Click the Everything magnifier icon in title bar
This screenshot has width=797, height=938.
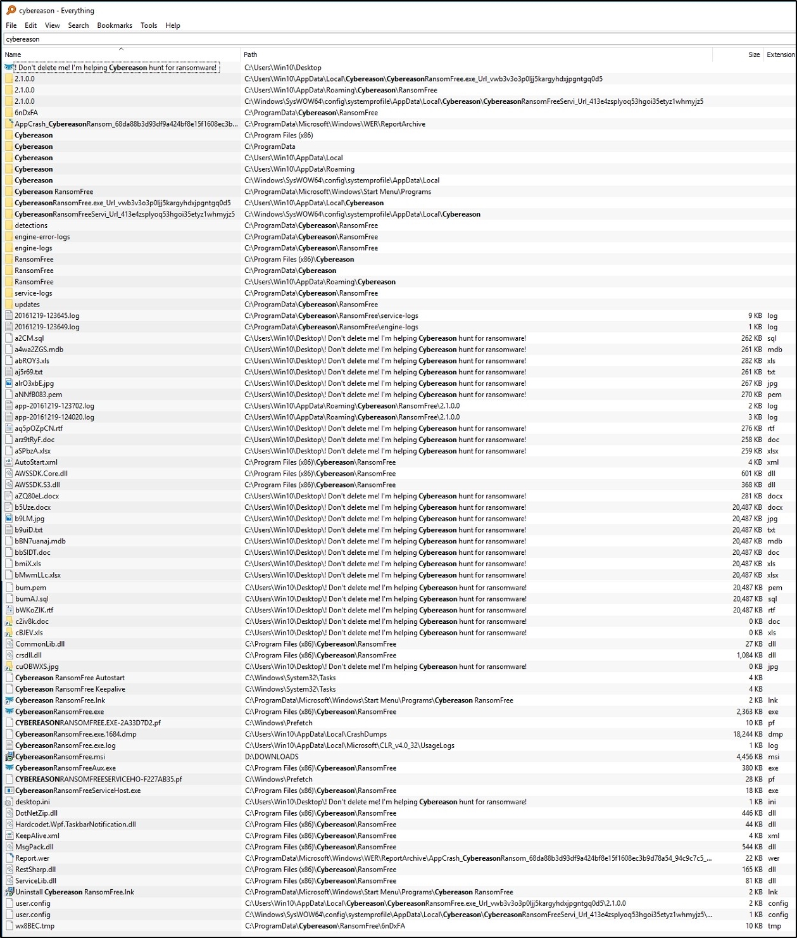tap(11, 10)
